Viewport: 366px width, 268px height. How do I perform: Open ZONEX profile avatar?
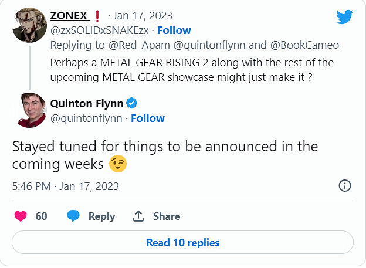pyautogui.click(x=29, y=25)
